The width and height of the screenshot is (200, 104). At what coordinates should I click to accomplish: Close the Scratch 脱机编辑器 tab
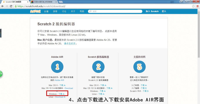(x=28, y=2)
